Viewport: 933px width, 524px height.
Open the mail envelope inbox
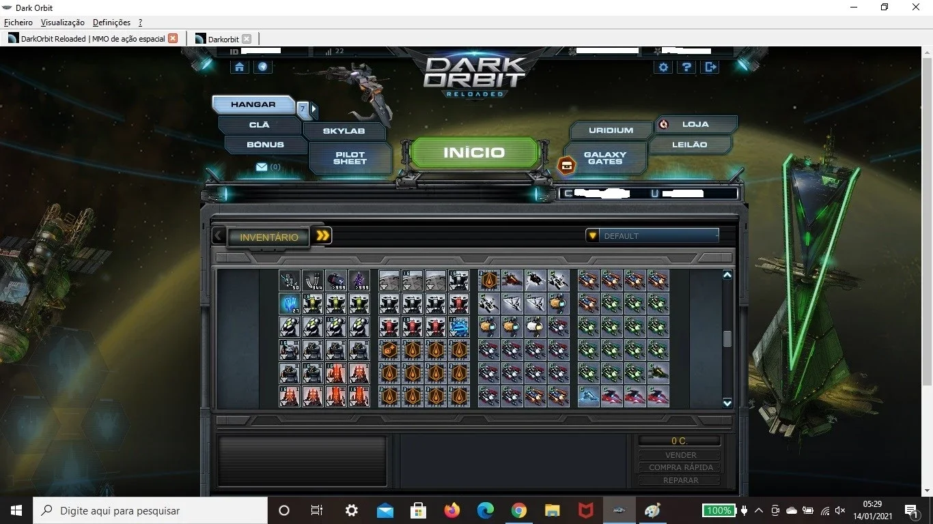tap(262, 166)
